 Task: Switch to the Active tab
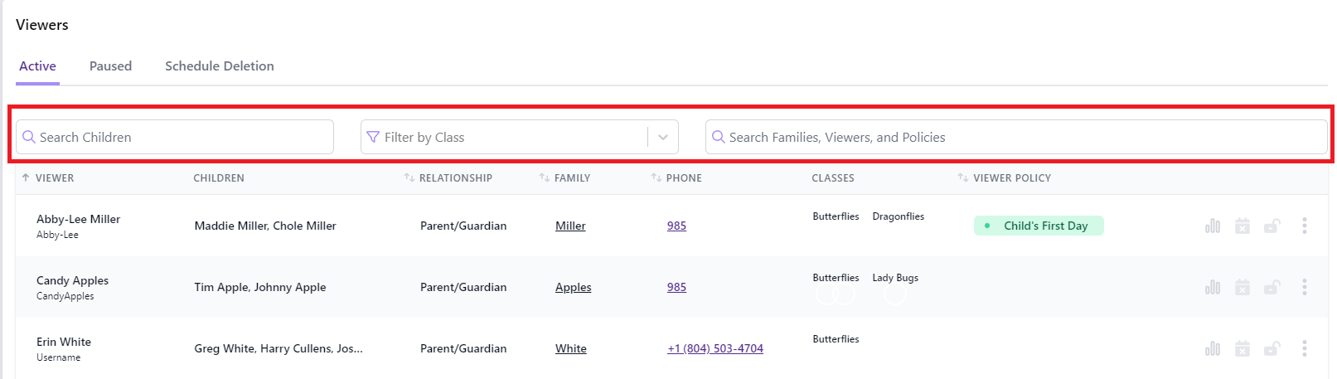(x=37, y=66)
